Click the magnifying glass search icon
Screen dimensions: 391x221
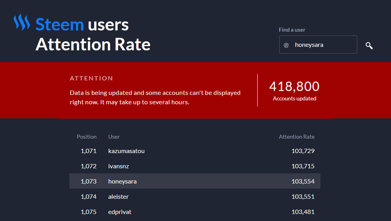tap(369, 45)
